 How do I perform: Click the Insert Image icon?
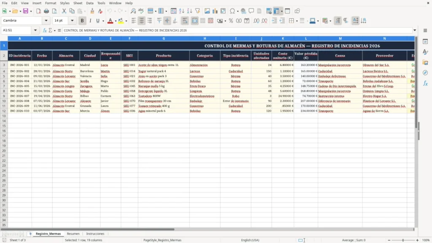click(207, 11)
